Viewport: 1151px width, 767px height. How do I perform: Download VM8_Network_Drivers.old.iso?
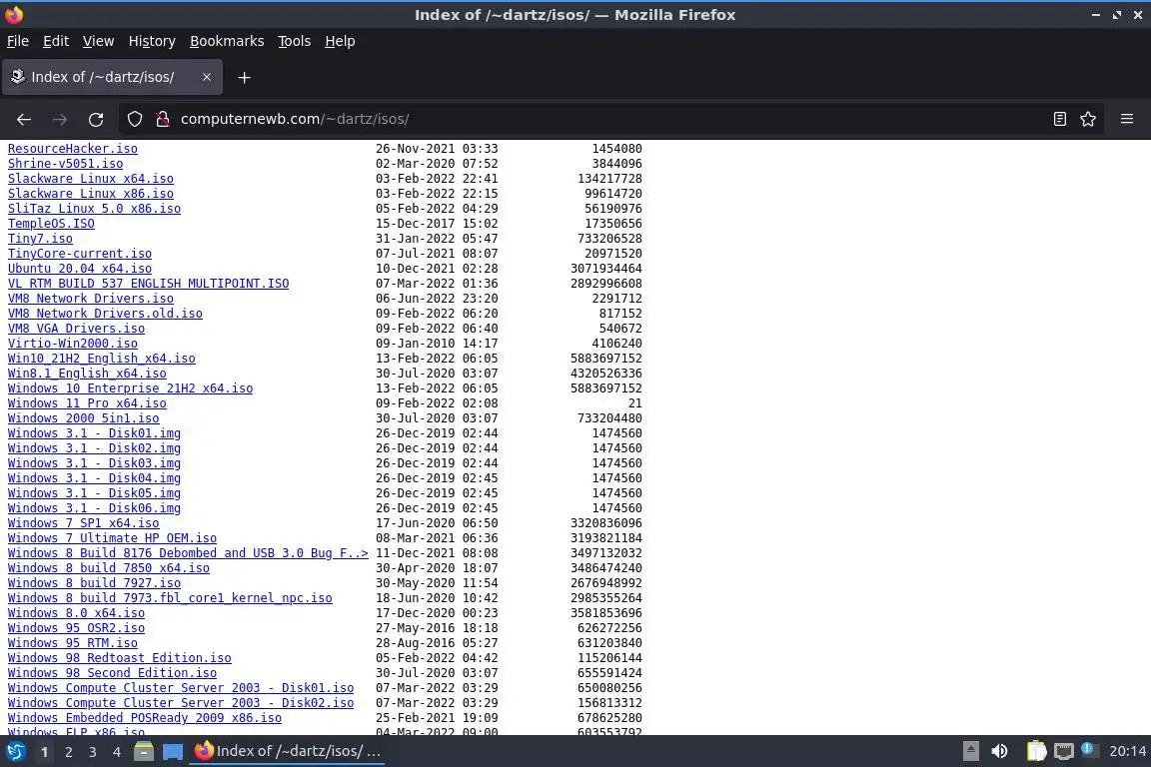pyautogui.click(x=105, y=314)
